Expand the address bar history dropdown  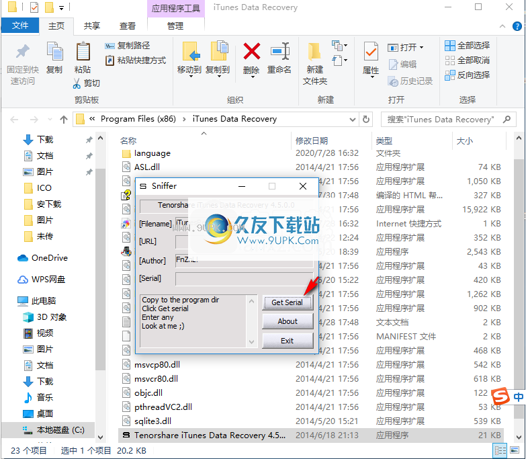tap(352, 120)
